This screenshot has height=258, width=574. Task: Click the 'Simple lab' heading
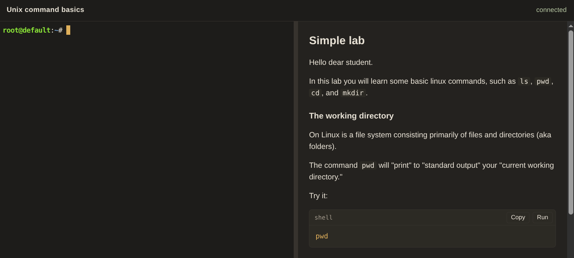tap(337, 41)
